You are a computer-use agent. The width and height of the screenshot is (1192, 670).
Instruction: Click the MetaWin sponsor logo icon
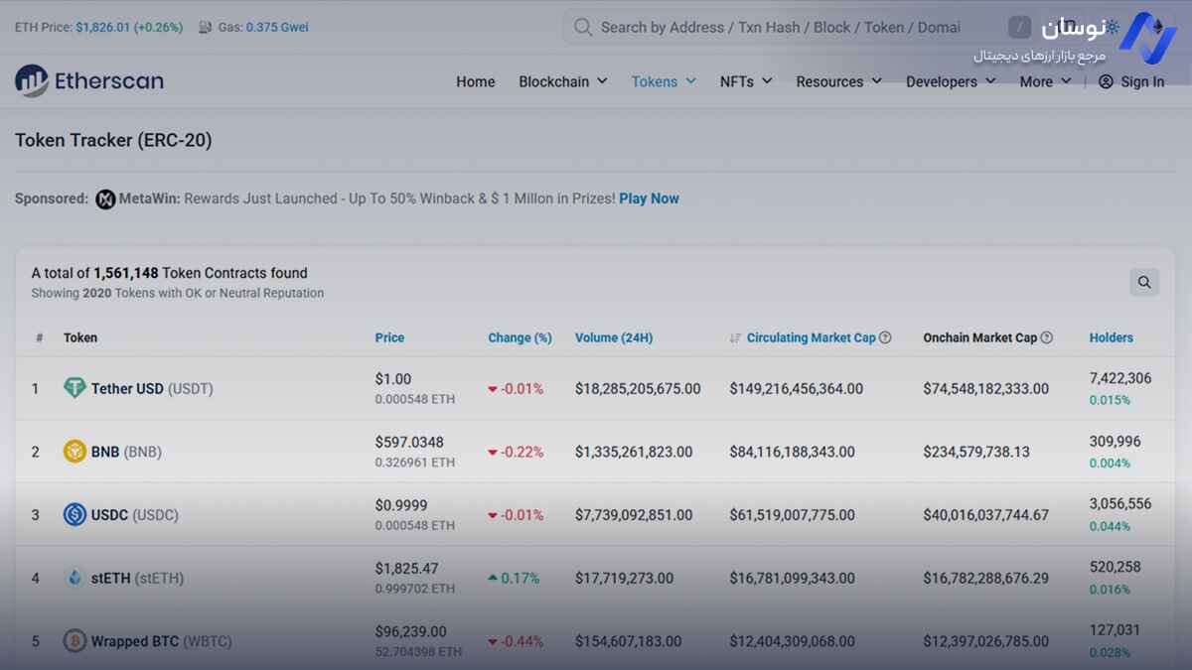coord(105,200)
